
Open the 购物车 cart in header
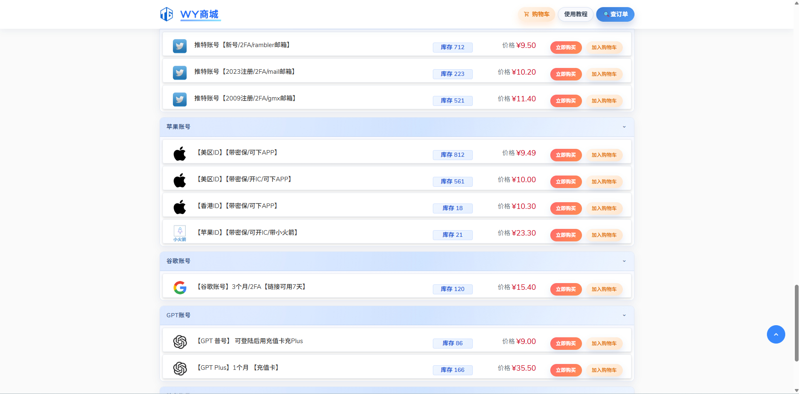537,14
